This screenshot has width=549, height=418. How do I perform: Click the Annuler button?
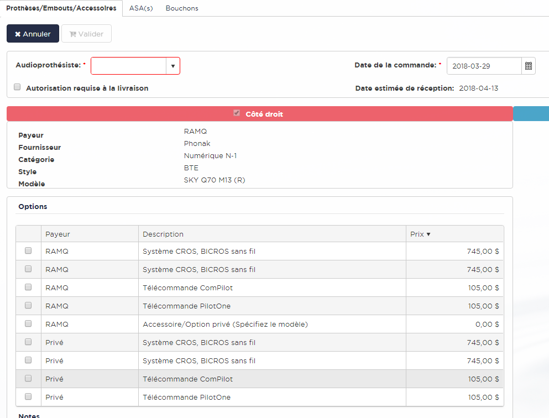33,34
